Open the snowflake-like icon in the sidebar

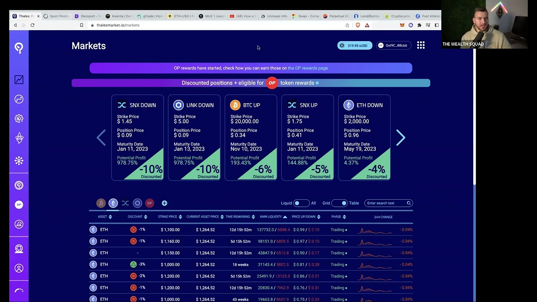[x=19, y=161]
